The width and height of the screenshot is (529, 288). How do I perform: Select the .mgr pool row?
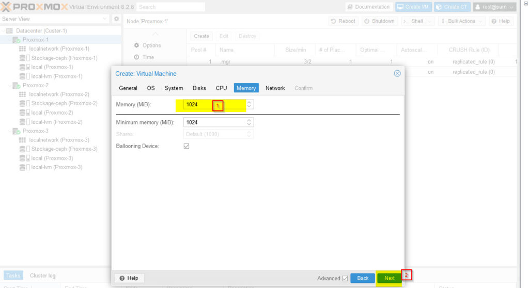tap(351, 62)
